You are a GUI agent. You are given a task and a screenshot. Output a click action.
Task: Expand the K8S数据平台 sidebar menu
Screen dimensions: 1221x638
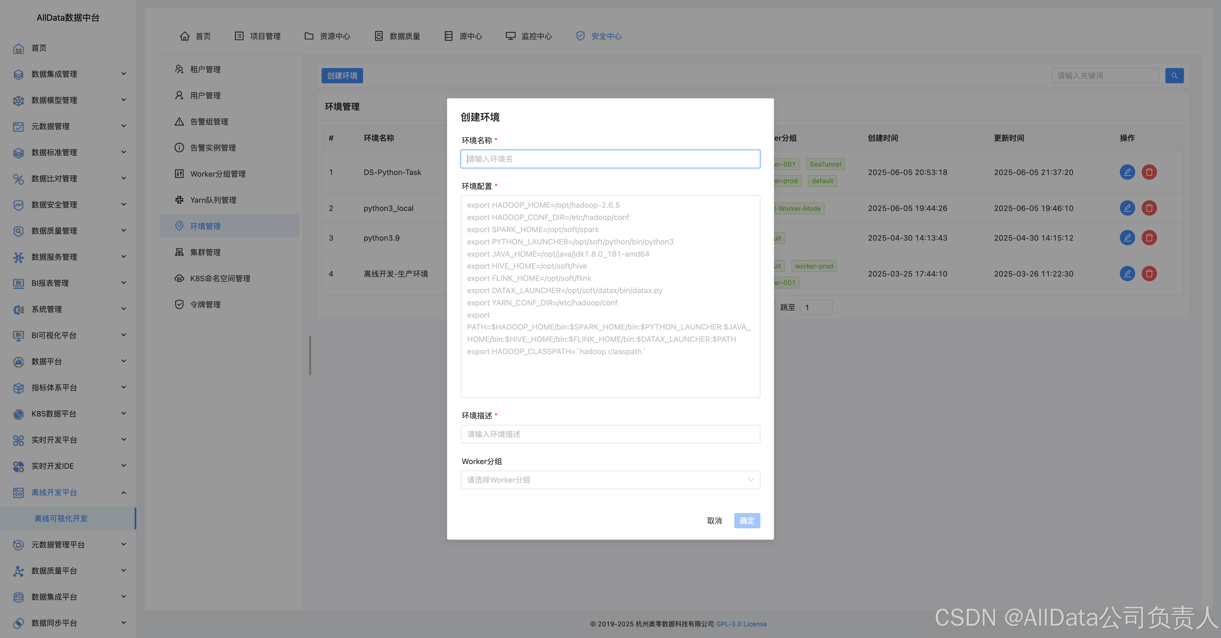124,413
